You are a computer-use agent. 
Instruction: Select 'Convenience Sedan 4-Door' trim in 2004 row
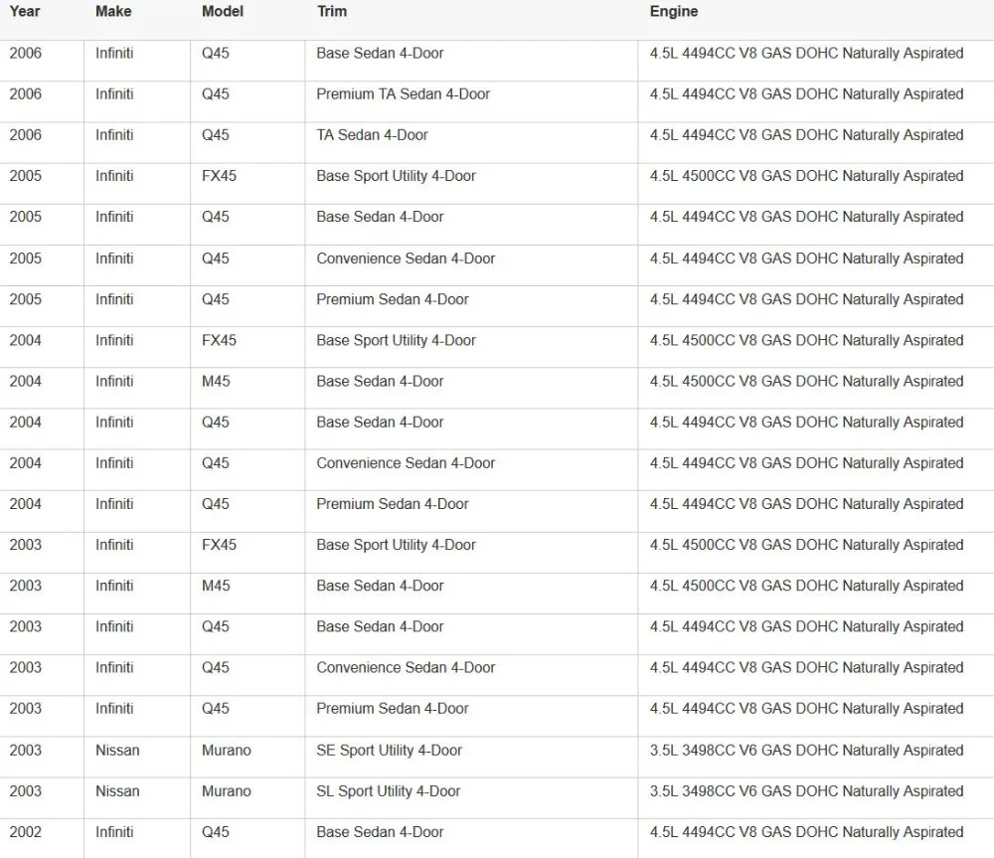point(406,463)
